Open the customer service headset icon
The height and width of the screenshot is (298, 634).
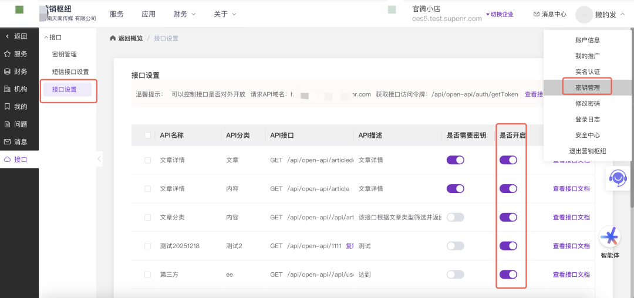click(618, 178)
